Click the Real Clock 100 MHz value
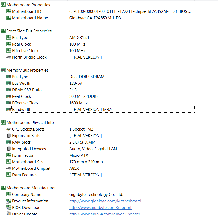The image size is (218, 215). click(77, 44)
